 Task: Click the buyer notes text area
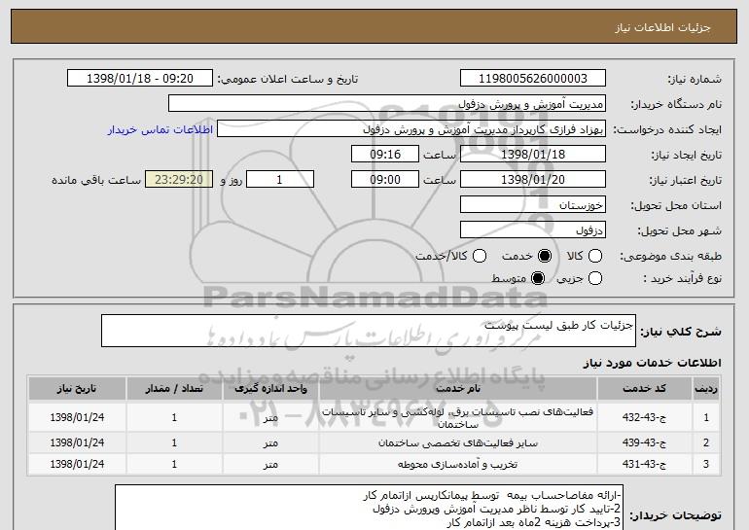pos(369,507)
